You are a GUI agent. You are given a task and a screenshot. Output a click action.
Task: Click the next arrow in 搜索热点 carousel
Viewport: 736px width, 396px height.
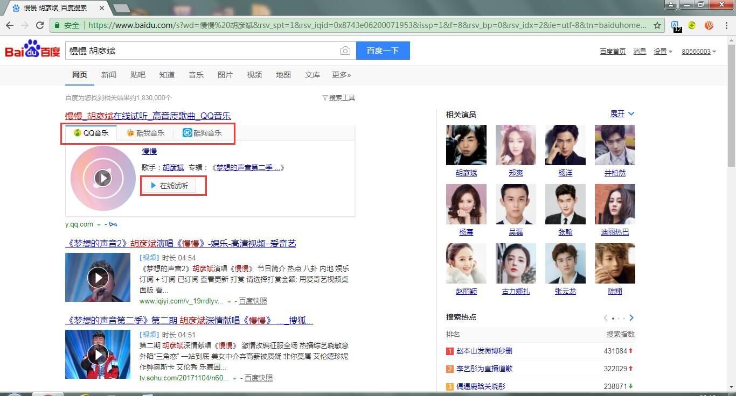click(x=631, y=317)
